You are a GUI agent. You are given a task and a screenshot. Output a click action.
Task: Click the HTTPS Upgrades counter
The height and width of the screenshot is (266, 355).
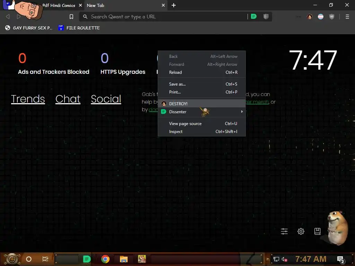click(123, 64)
